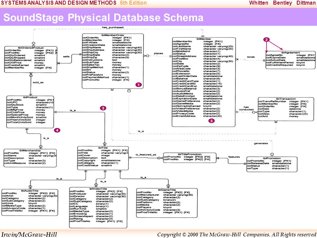This screenshot has width=317, height=238.
Task: Click the colScreenAspect column row
Action: pos(91,216)
